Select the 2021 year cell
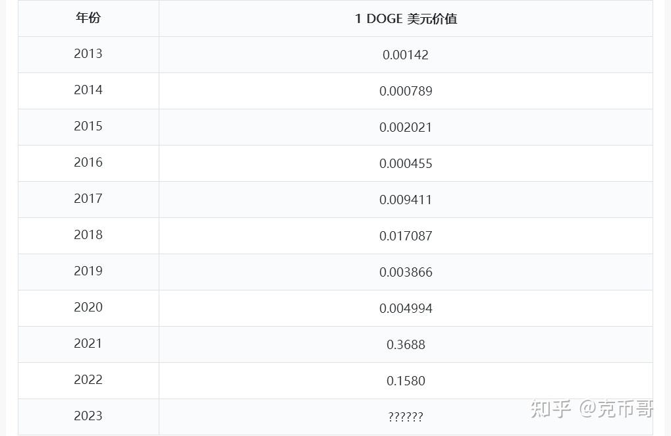The image size is (671, 436). [x=88, y=344]
